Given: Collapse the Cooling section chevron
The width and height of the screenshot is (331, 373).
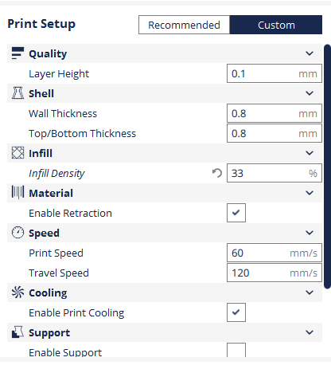Looking at the screenshot, I should click(x=310, y=293).
